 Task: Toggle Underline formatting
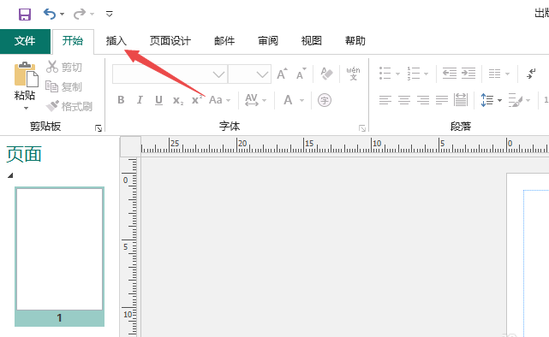point(158,100)
